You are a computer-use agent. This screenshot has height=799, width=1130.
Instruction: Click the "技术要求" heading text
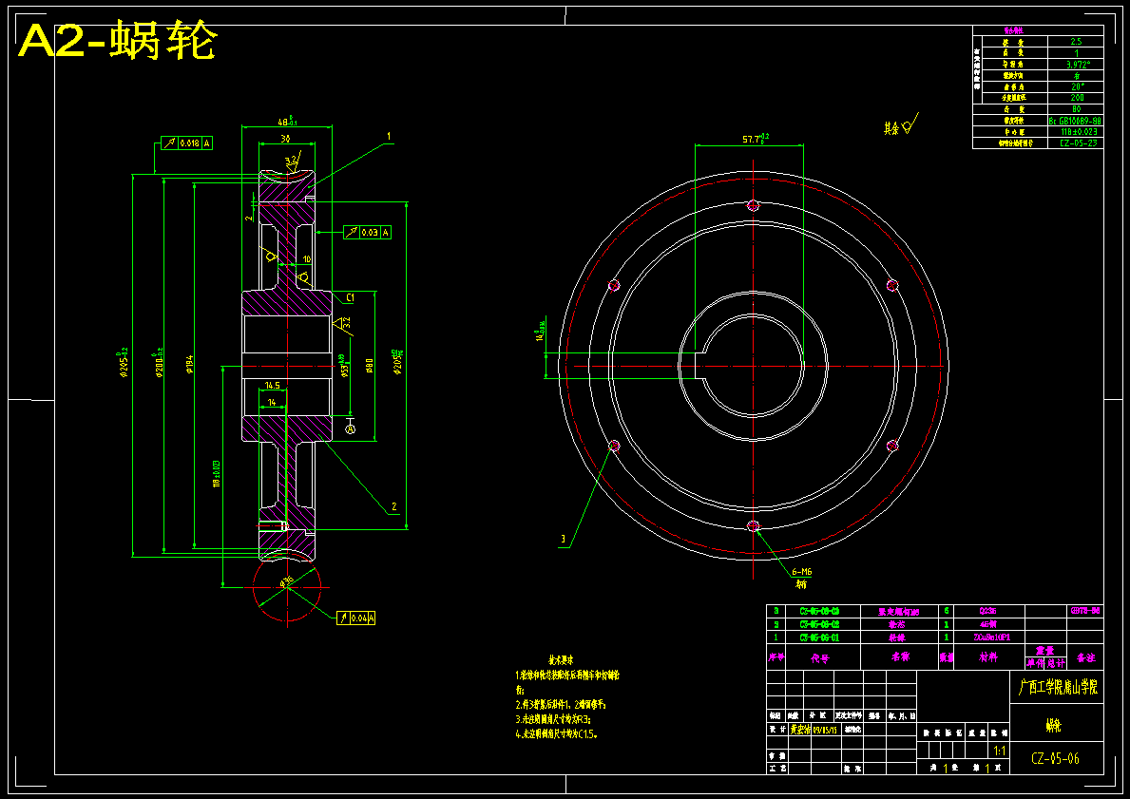pos(561,659)
